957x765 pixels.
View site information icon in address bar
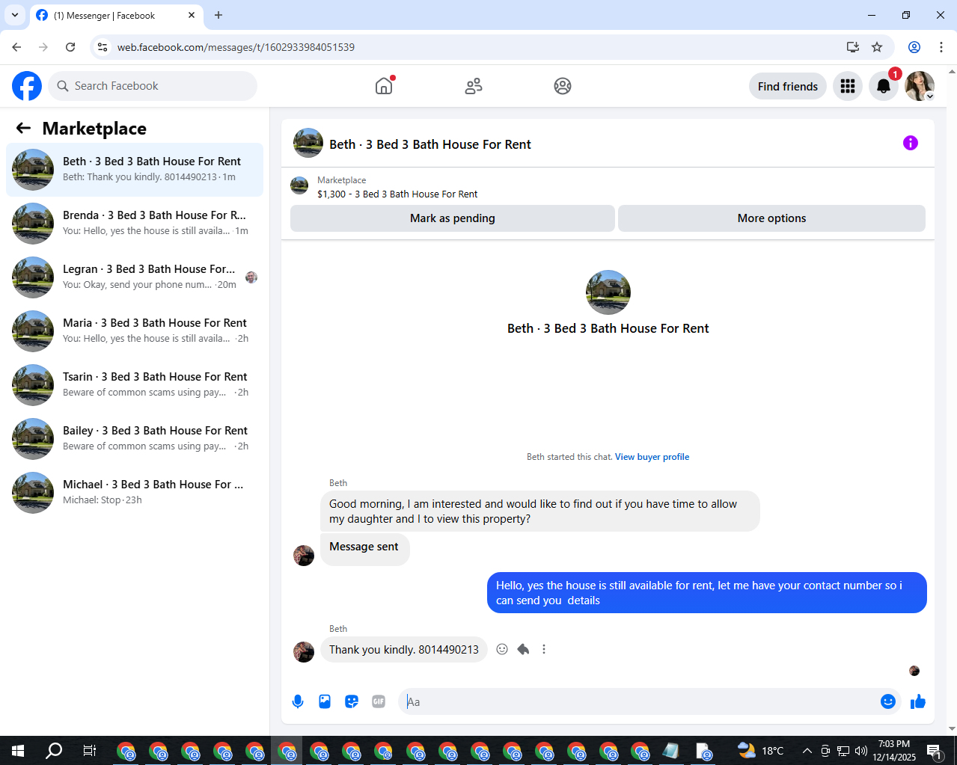(103, 47)
